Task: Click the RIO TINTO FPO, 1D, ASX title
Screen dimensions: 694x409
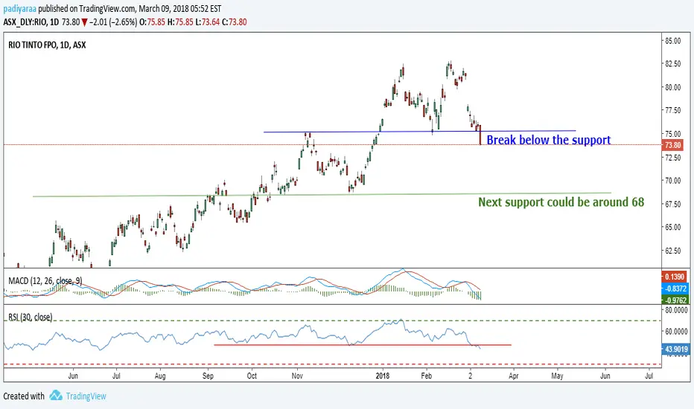Action: click(47, 45)
